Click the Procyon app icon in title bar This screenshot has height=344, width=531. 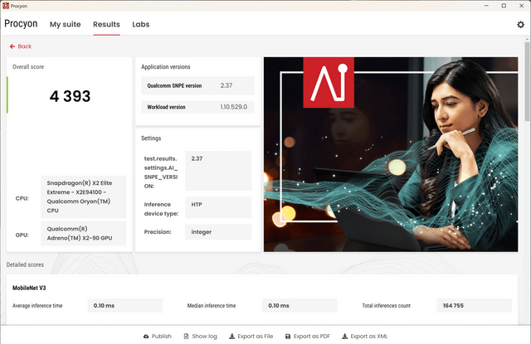click(6, 6)
